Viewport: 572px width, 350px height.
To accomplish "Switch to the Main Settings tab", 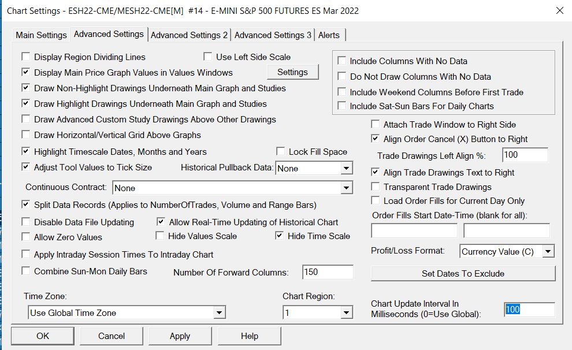I will tap(41, 35).
